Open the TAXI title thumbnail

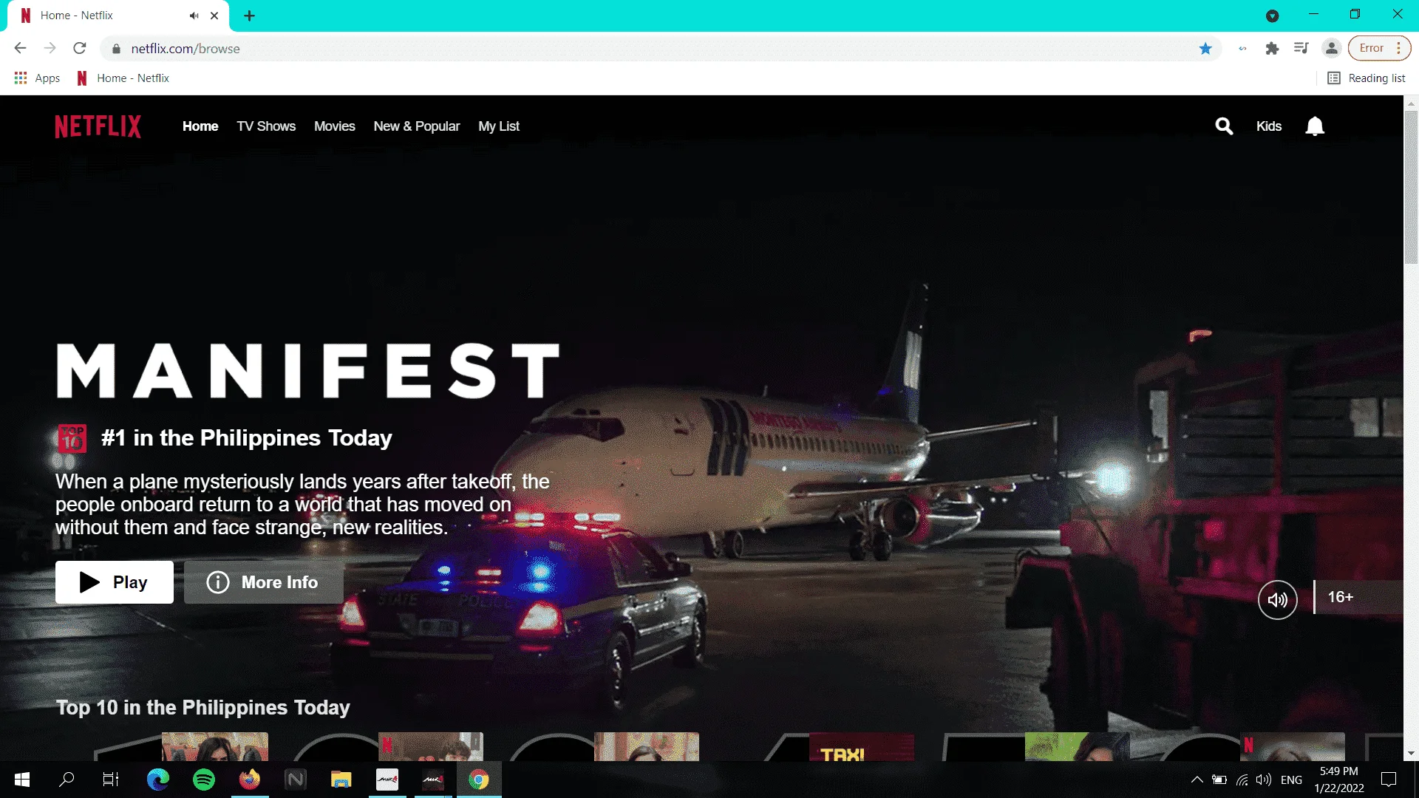[861, 747]
